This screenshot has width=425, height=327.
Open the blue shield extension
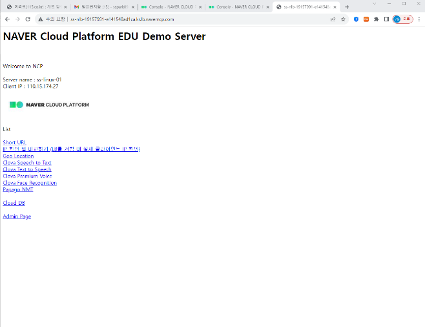coord(356,19)
